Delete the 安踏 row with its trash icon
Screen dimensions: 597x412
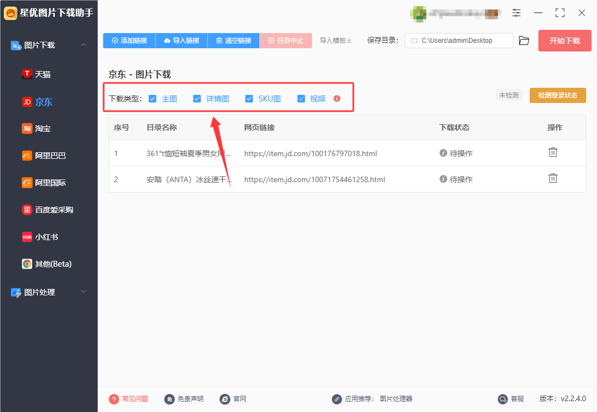(x=553, y=178)
